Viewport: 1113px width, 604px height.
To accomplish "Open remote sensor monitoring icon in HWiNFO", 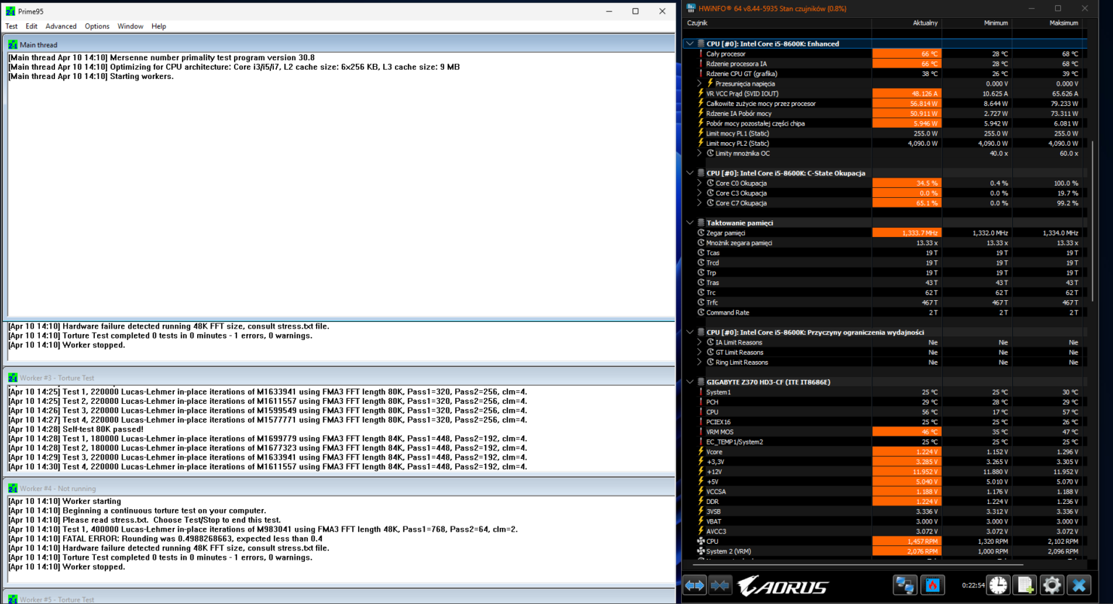I will (x=904, y=585).
